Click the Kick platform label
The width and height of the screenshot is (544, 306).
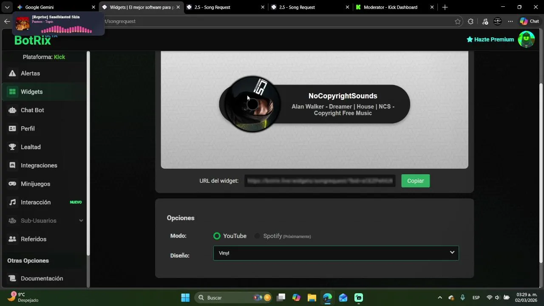(x=59, y=57)
